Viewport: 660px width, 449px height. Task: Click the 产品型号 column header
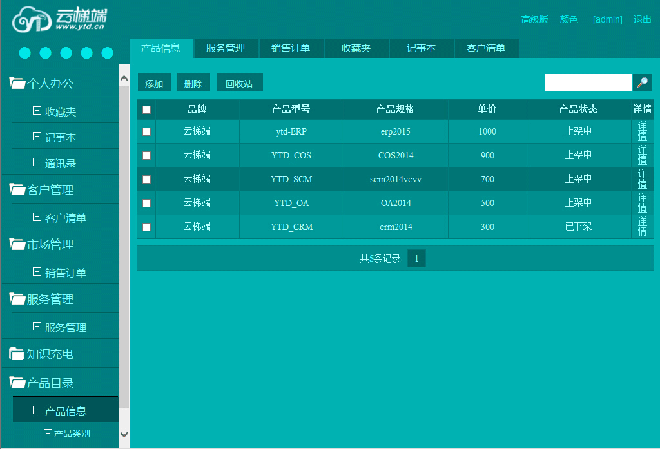(x=291, y=110)
